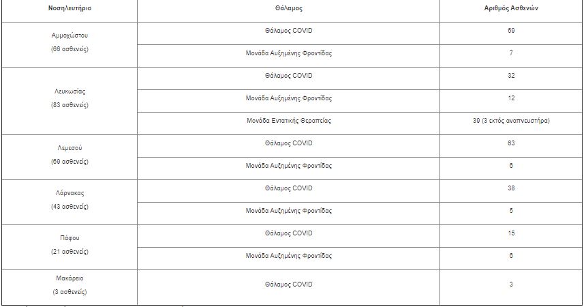Select patient count 12 for Λευκωσίας

coord(511,98)
